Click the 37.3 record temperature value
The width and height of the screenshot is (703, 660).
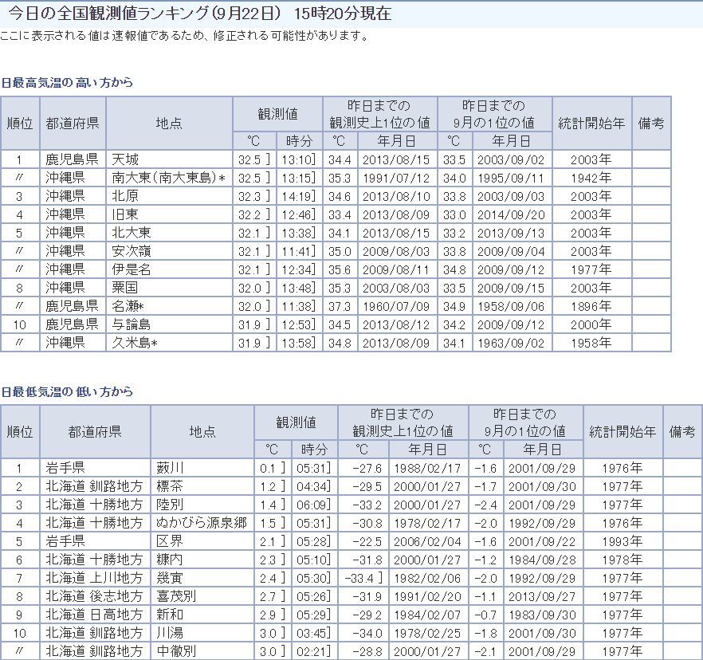point(340,306)
